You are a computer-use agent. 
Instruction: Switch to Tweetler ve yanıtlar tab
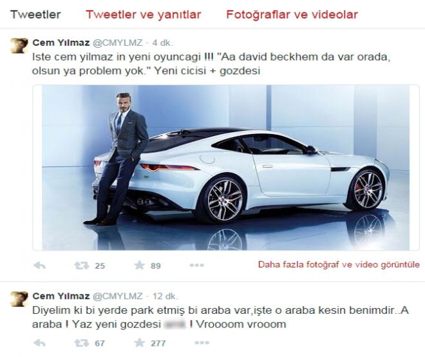click(x=144, y=15)
